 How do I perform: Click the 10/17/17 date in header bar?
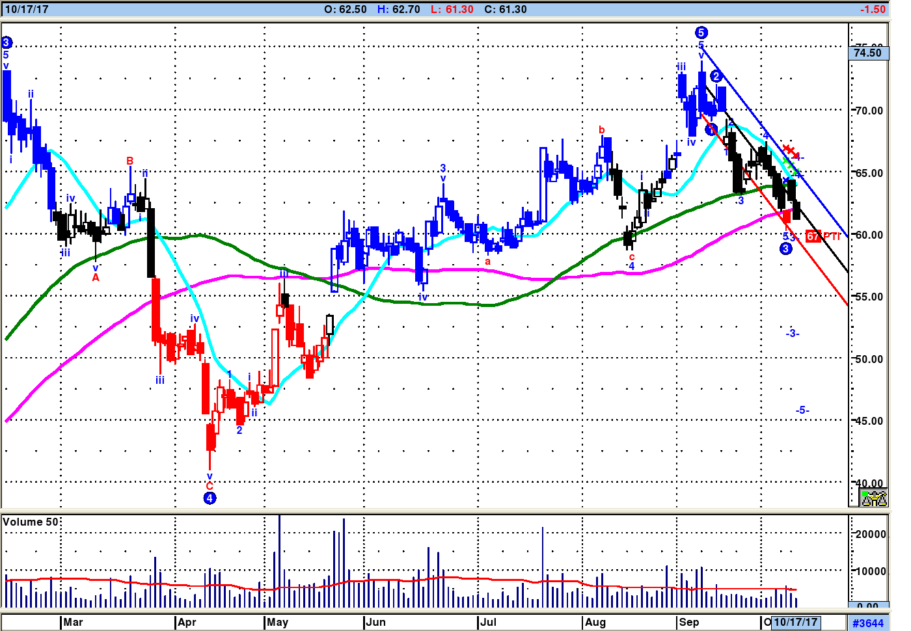click(26, 9)
